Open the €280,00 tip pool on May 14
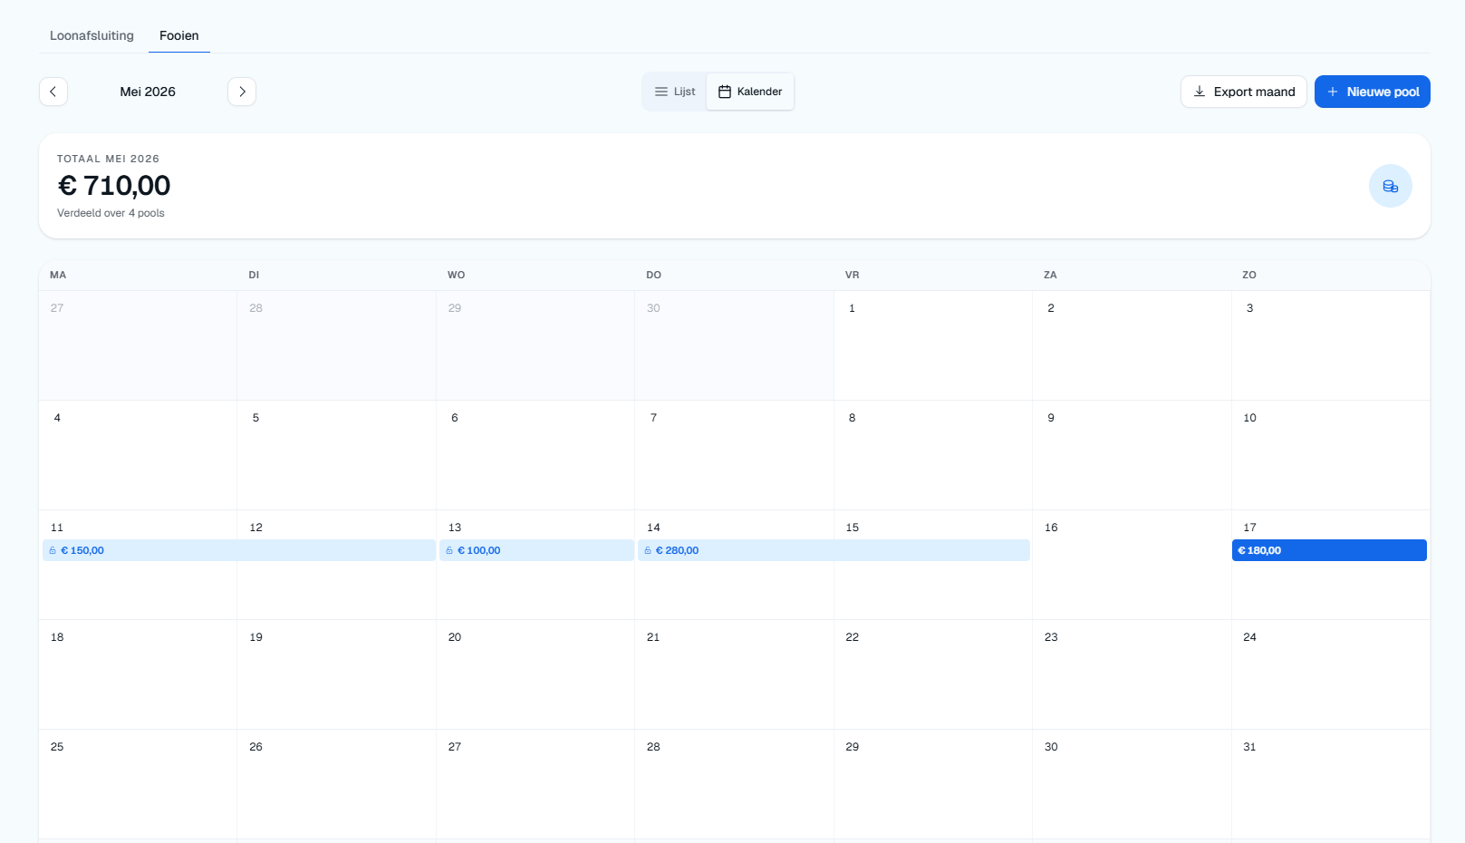1465x843 pixels. pyautogui.click(x=834, y=550)
